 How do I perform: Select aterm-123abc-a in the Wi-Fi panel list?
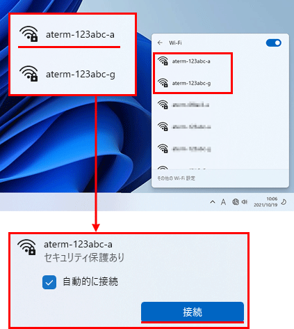[193, 61]
